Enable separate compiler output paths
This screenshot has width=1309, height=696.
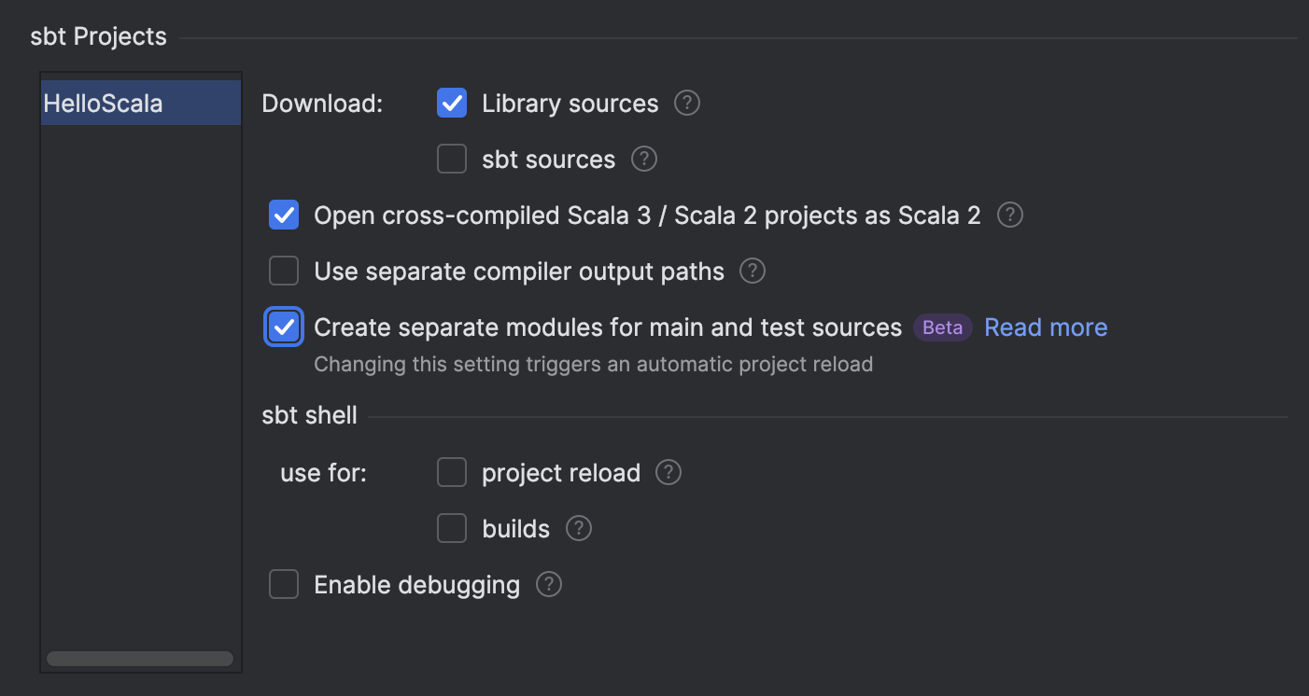(284, 271)
